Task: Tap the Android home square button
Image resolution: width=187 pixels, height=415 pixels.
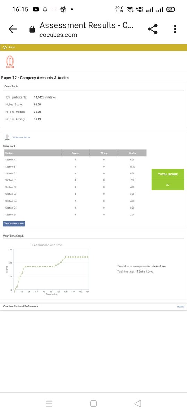Action: 93,404
